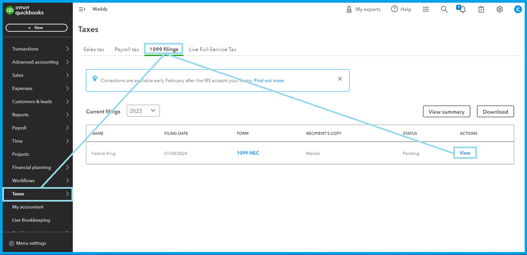
Task: Click the + New button
Action: coord(36,28)
